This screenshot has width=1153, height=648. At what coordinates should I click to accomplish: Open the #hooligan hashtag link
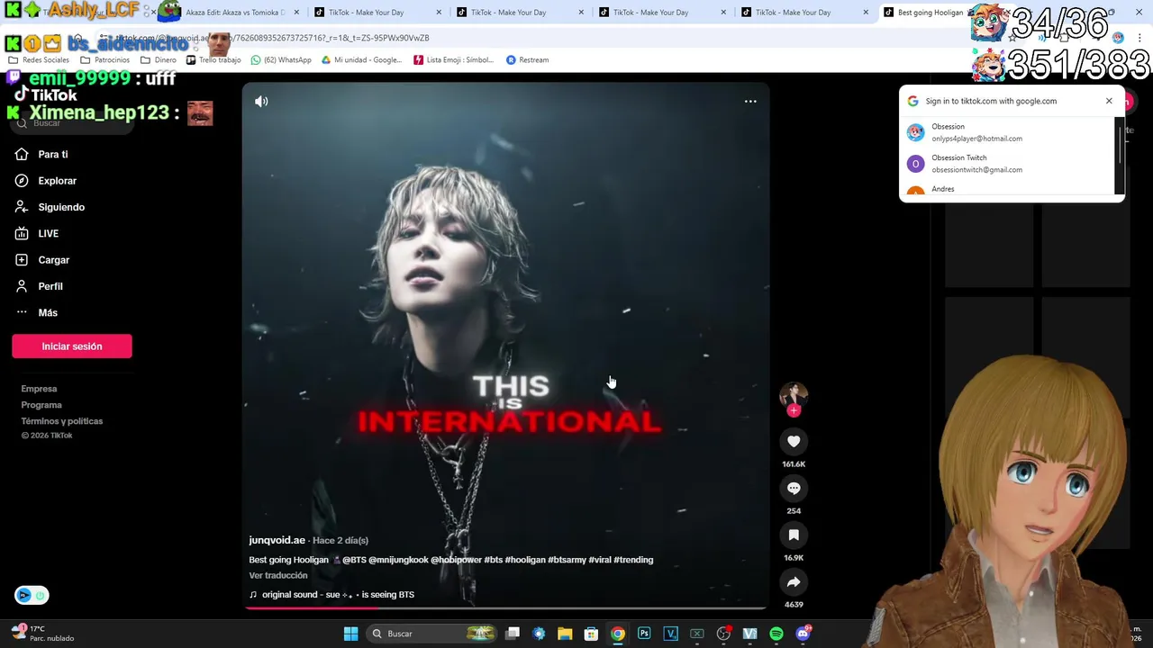point(525,560)
